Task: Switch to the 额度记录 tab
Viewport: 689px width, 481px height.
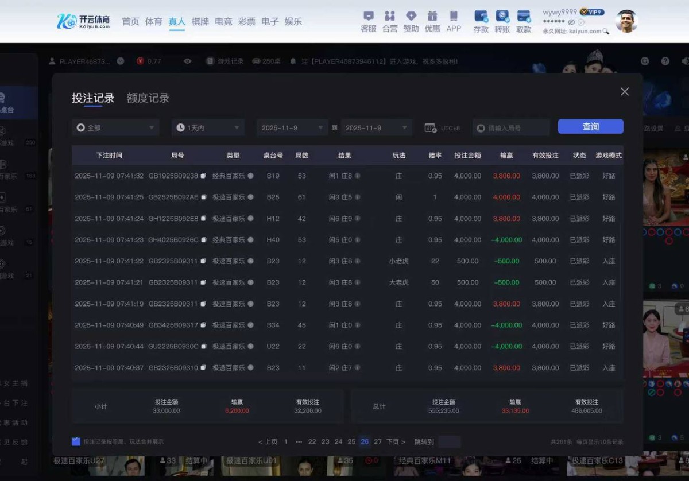Action: pos(148,98)
